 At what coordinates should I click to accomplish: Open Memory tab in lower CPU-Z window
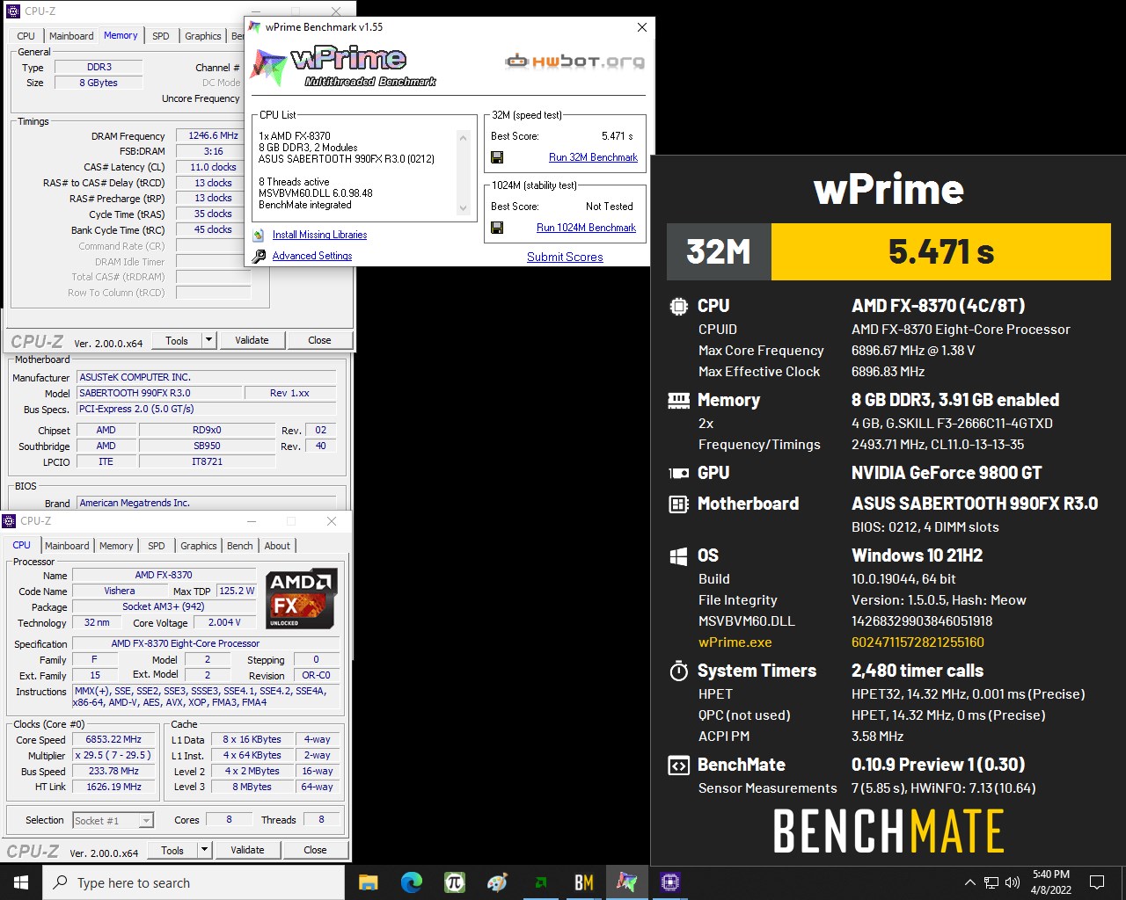[116, 546]
